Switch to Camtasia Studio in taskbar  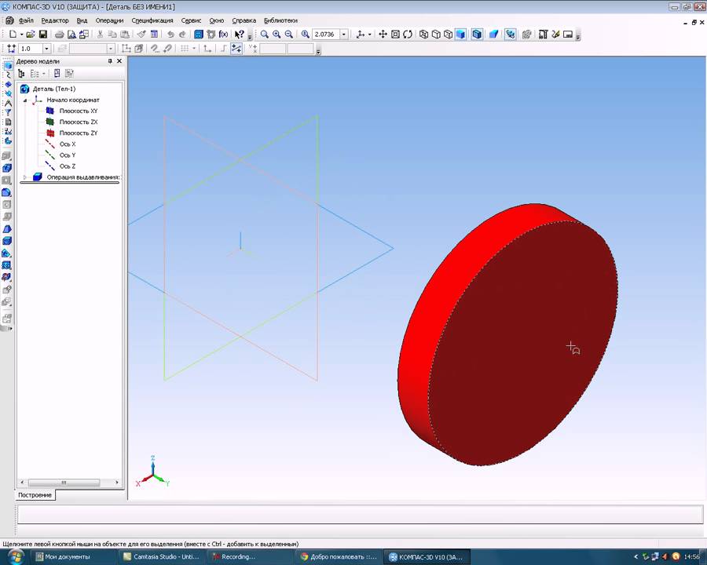161,556
